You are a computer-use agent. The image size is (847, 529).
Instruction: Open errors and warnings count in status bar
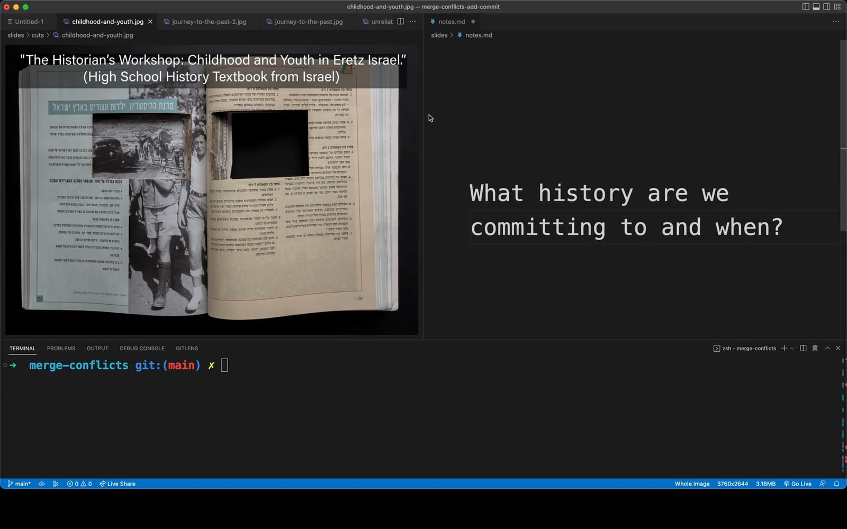[x=79, y=484]
